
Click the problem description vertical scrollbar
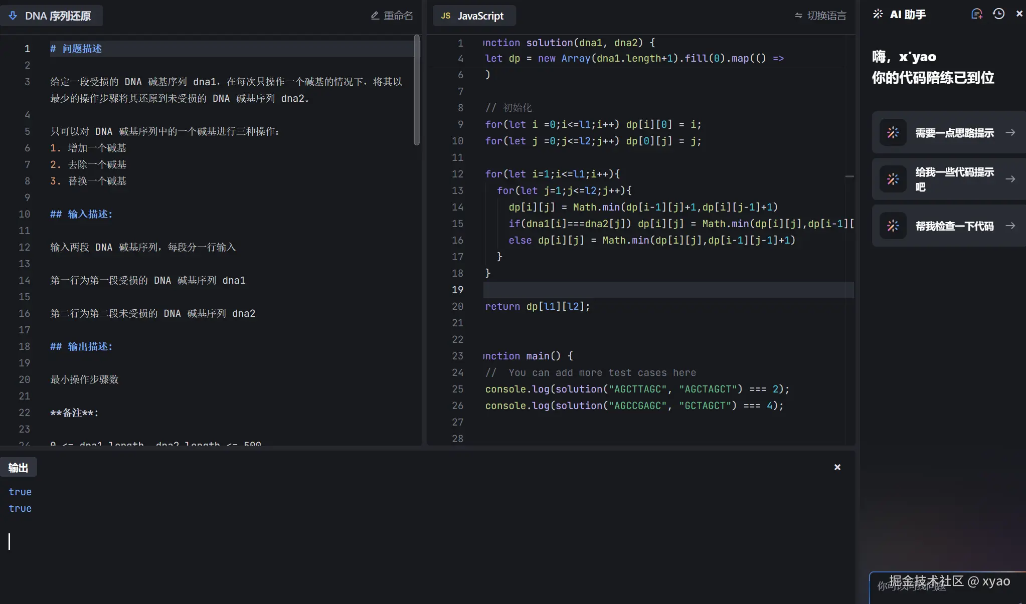(x=417, y=90)
